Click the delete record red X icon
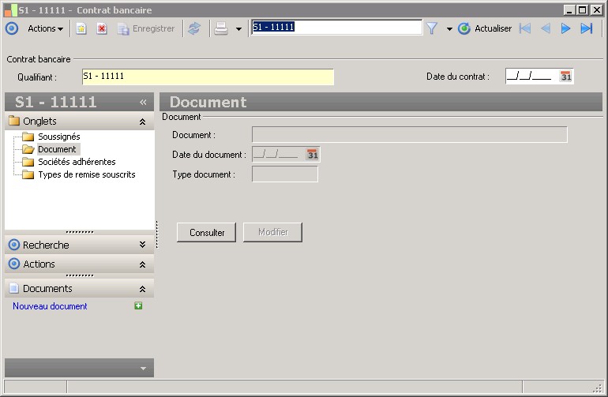608x397 pixels. tap(102, 28)
